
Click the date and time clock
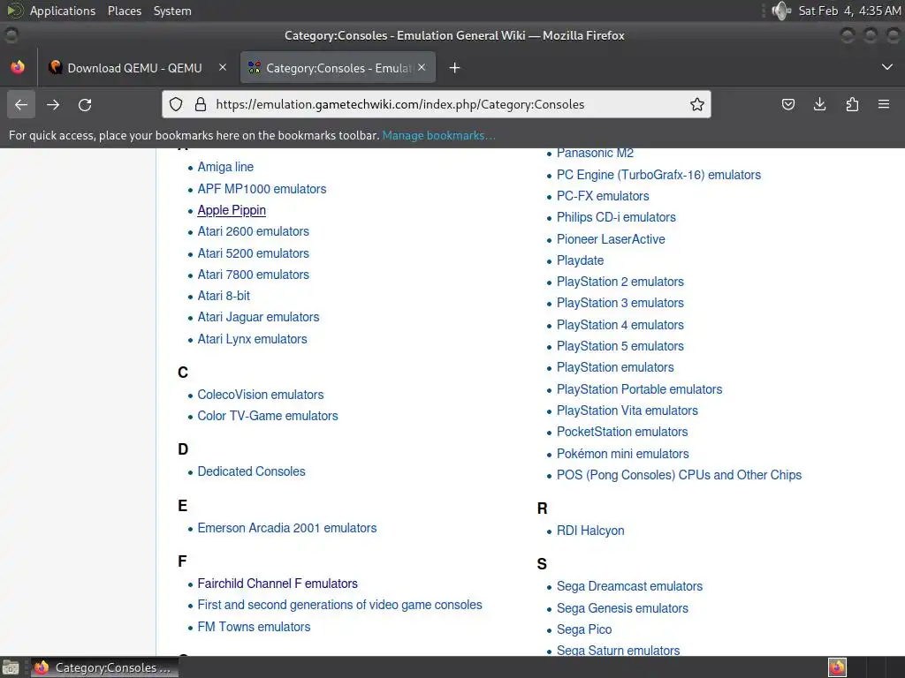click(x=849, y=11)
